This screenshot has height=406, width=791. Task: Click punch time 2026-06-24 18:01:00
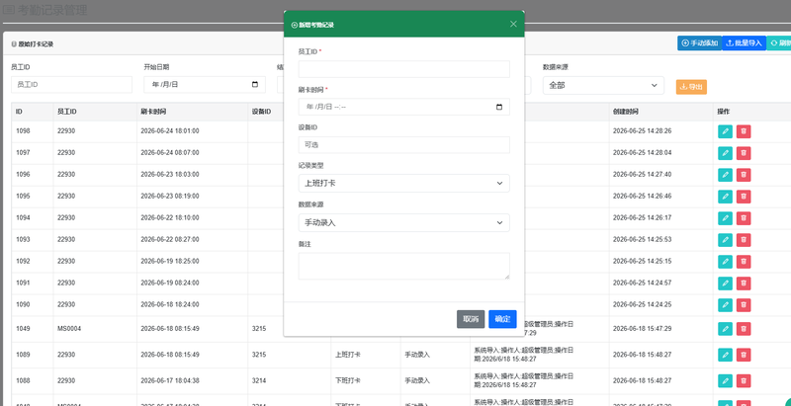click(170, 131)
